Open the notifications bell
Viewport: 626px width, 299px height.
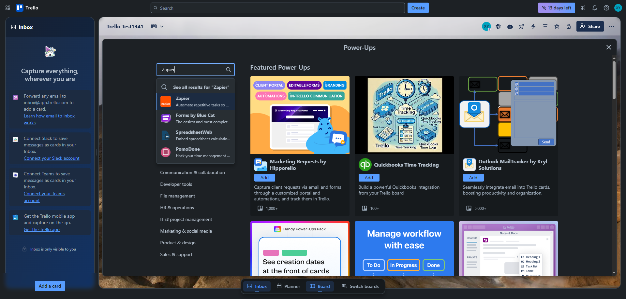coord(595,8)
